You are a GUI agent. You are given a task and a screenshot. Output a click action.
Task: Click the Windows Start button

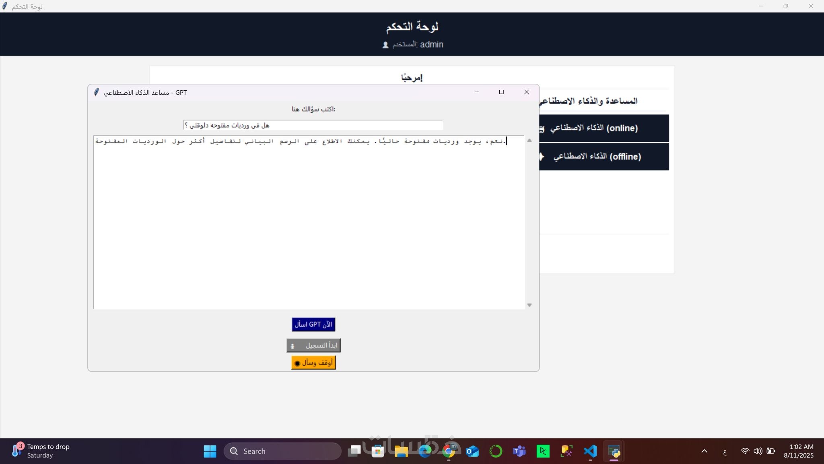coord(210,451)
